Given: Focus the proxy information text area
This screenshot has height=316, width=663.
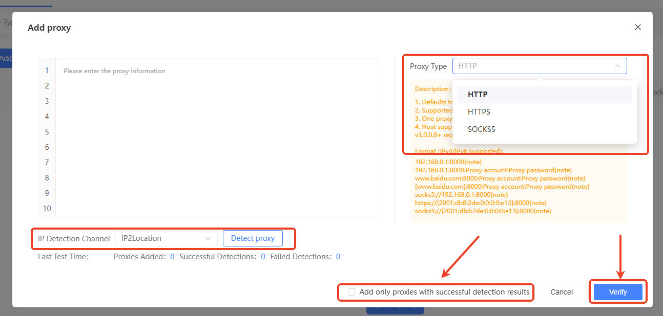Looking at the screenshot, I should [217, 137].
